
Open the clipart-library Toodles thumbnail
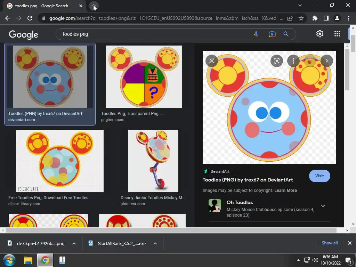pos(60,161)
